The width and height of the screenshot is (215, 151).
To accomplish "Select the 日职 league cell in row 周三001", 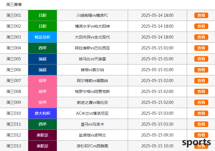I will [x=42, y=15].
